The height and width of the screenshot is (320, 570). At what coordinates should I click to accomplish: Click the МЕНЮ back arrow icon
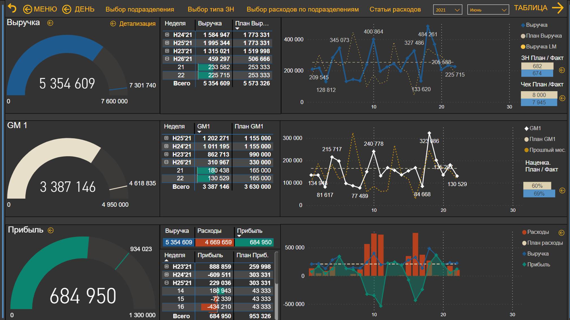click(27, 9)
